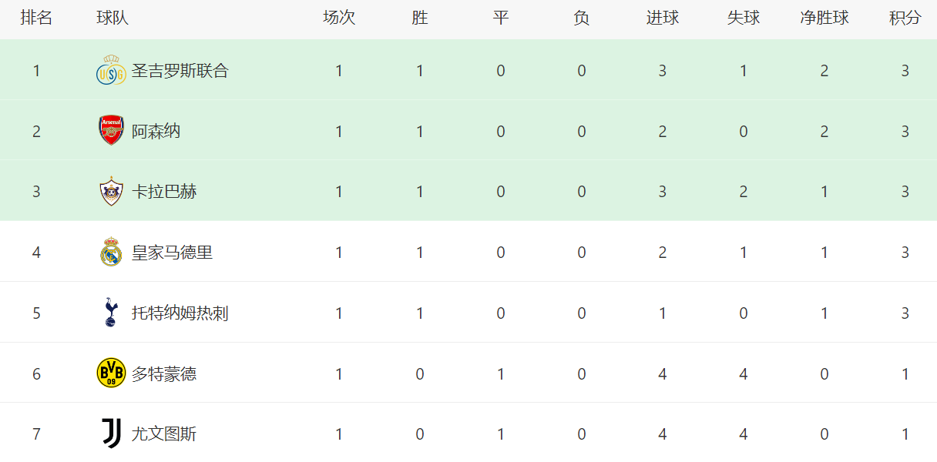Click the 净胜球 column header
This screenshot has width=937, height=462.
[824, 18]
